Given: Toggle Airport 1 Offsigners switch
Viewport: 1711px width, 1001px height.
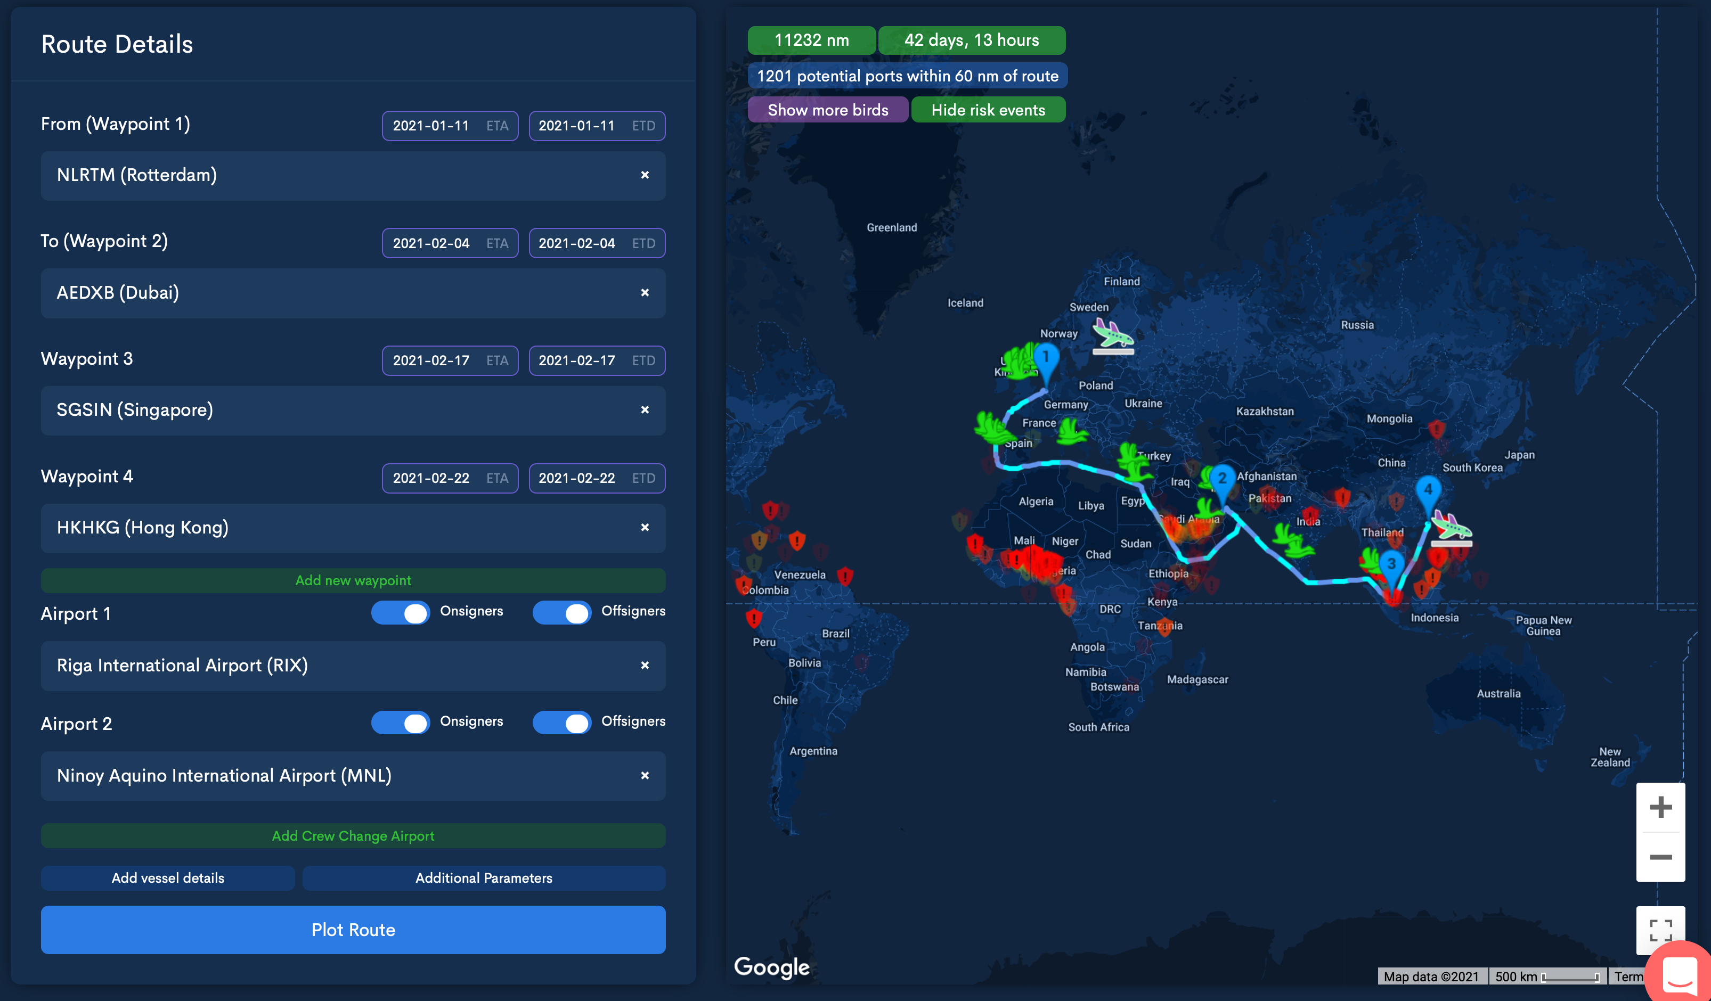Looking at the screenshot, I should (561, 612).
